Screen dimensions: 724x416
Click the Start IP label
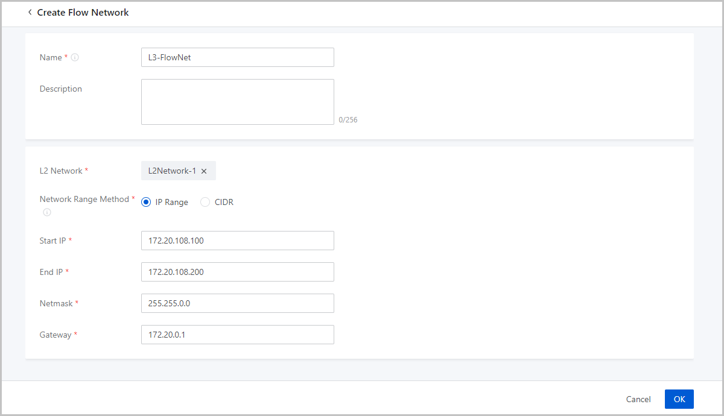point(52,241)
